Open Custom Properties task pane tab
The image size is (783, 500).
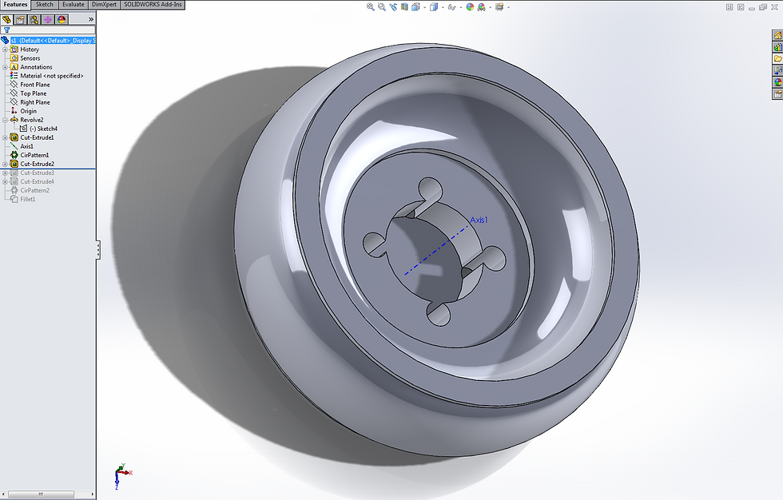777,93
